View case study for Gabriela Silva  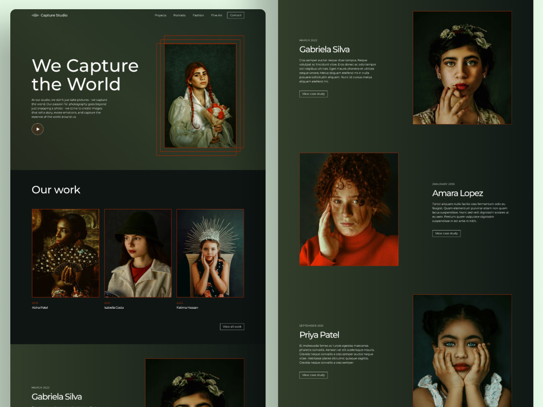point(314,93)
